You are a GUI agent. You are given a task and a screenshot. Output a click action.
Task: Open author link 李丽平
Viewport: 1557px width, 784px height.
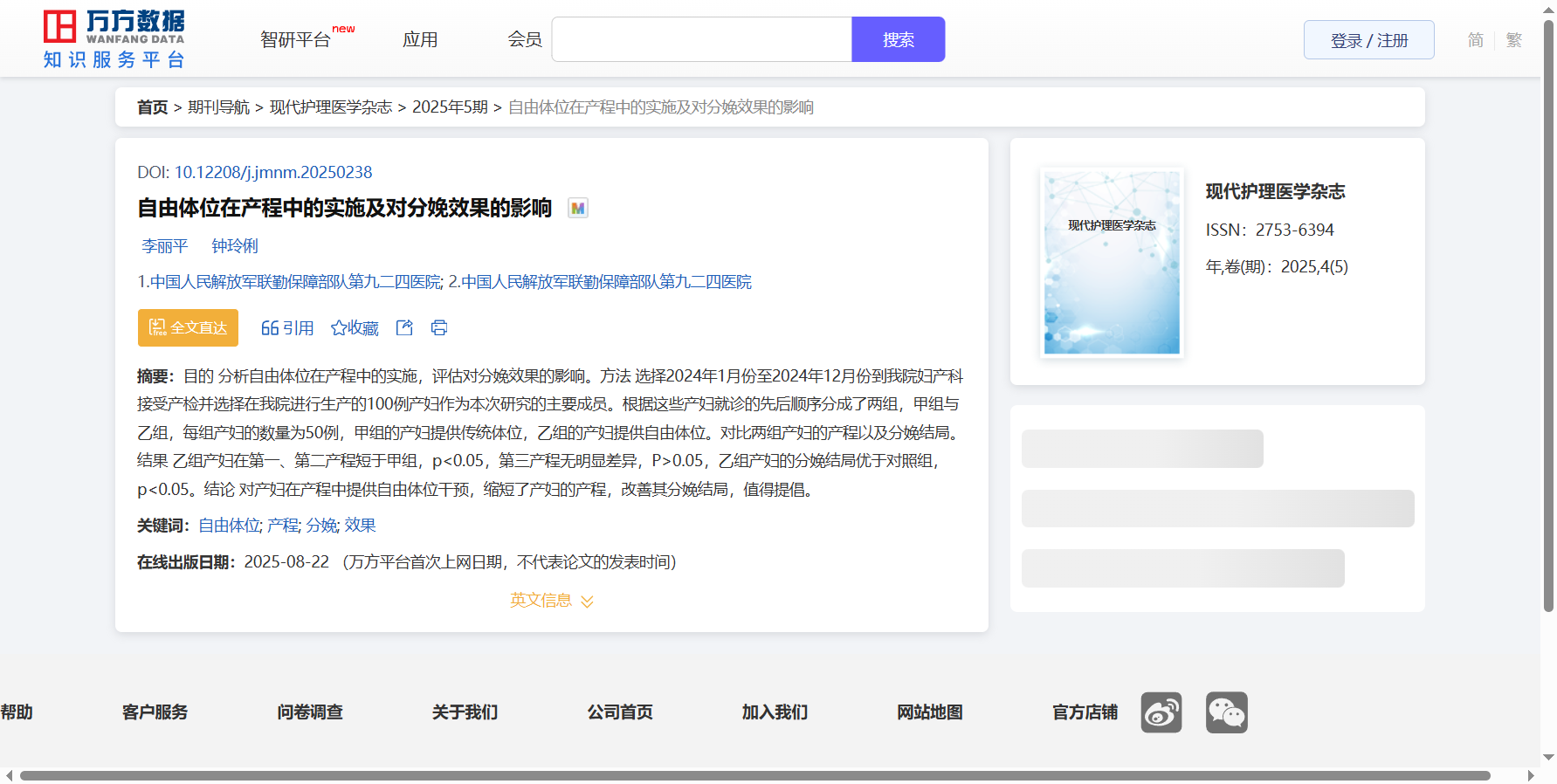point(165,246)
